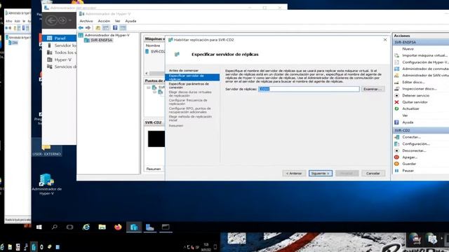Click the Anterior button
The width and height of the screenshot is (449, 252).
pyautogui.click(x=294, y=174)
